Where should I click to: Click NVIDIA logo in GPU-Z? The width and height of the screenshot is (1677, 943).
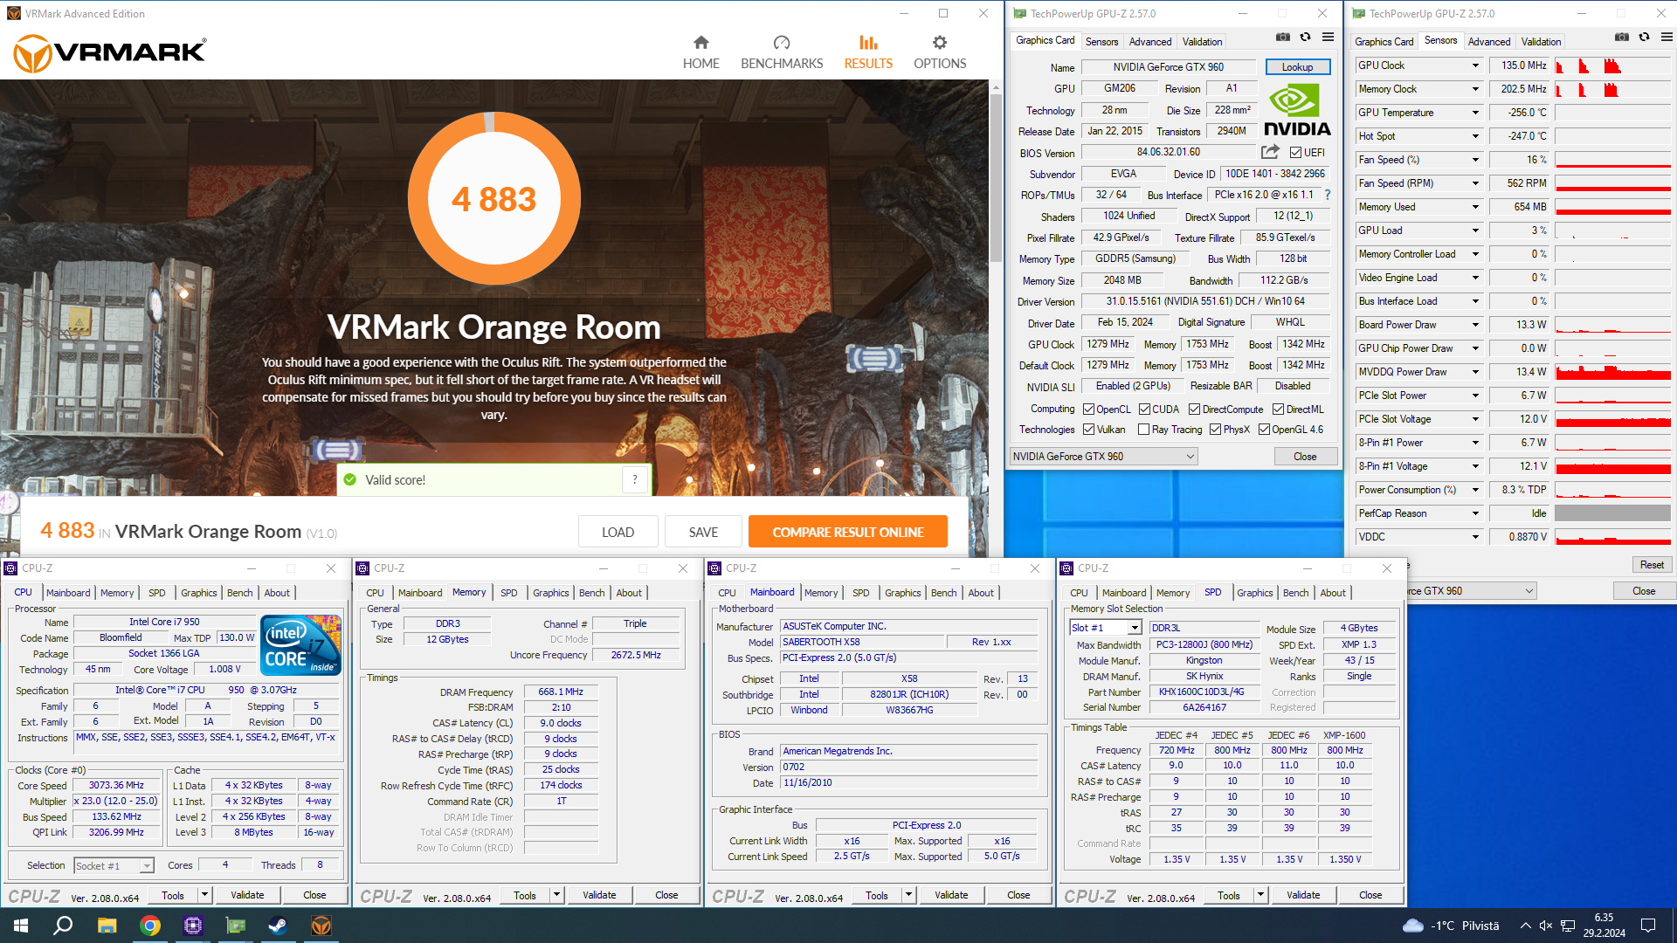[x=1297, y=111]
